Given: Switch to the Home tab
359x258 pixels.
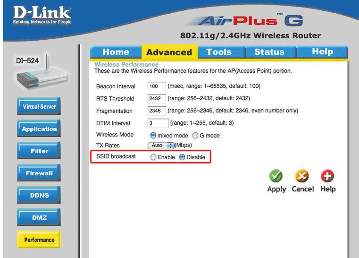Looking at the screenshot, I should [116, 52].
